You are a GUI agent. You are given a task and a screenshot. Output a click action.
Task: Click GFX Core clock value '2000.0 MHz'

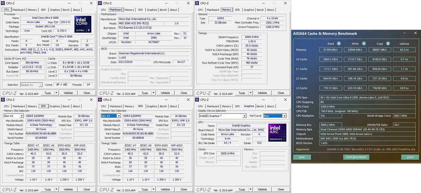(228, 153)
